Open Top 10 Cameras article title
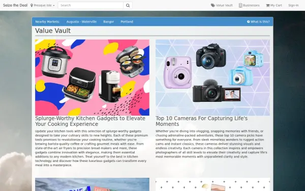The image size is (305, 191). (201, 121)
